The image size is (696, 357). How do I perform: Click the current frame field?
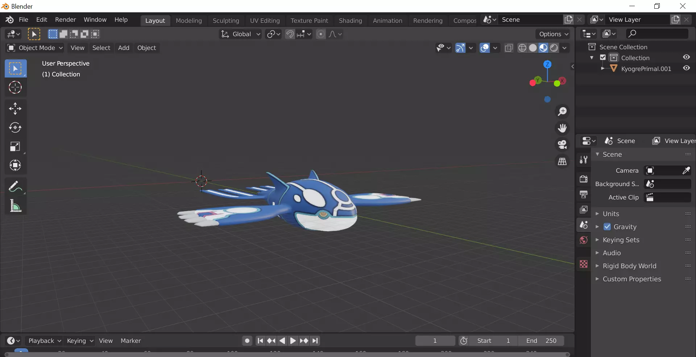435,341
